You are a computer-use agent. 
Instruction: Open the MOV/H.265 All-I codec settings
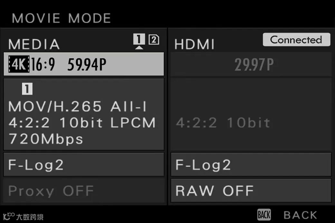84,114
